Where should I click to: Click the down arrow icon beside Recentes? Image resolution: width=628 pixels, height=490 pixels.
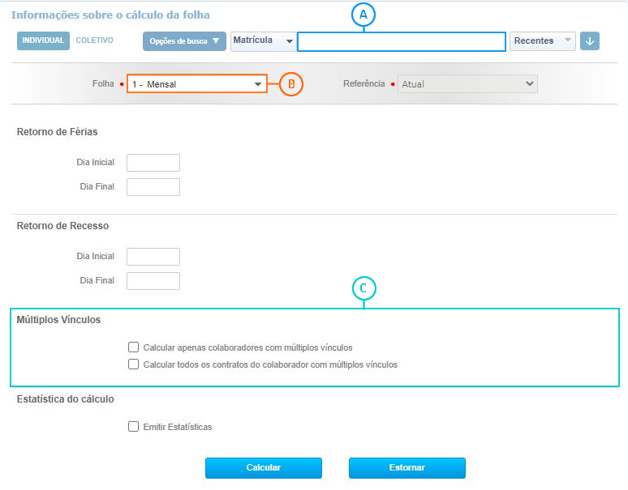(x=590, y=40)
